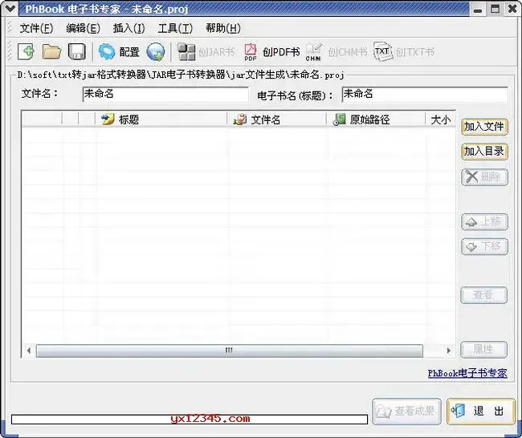Maximize the PhBook window
The height and width of the screenshot is (438, 522).
(x=495, y=9)
